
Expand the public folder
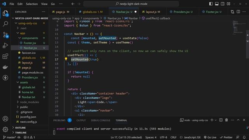pos(30,107)
